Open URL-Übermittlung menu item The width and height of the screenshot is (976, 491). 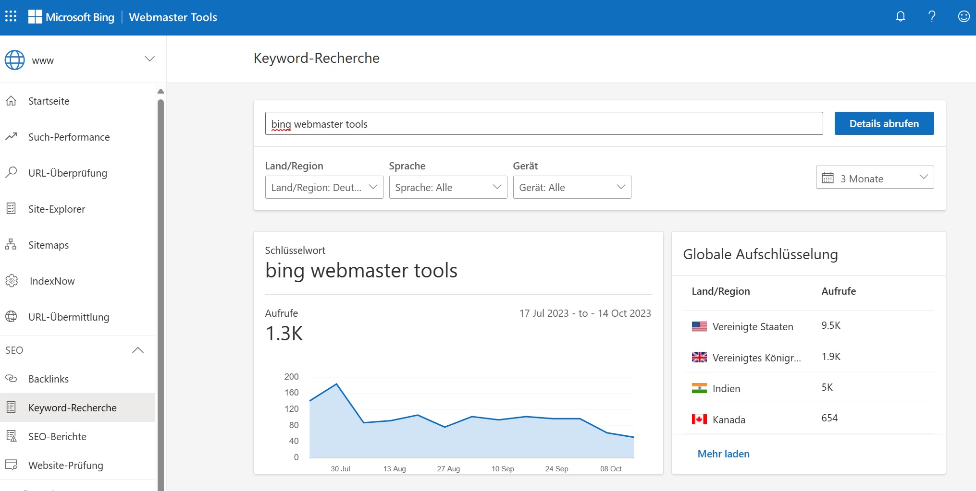click(77, 317)
